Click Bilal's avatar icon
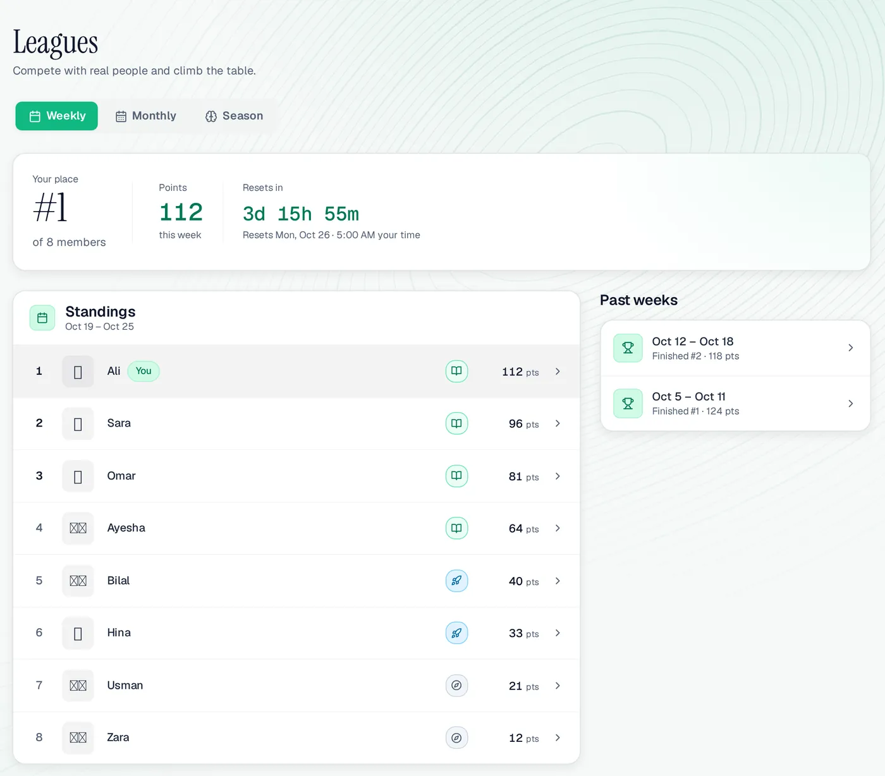The height and width of the screenshot is (776, 885). point(78,581)
